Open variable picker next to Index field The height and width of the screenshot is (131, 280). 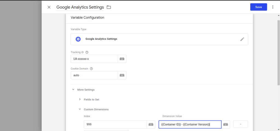(151, 124)
